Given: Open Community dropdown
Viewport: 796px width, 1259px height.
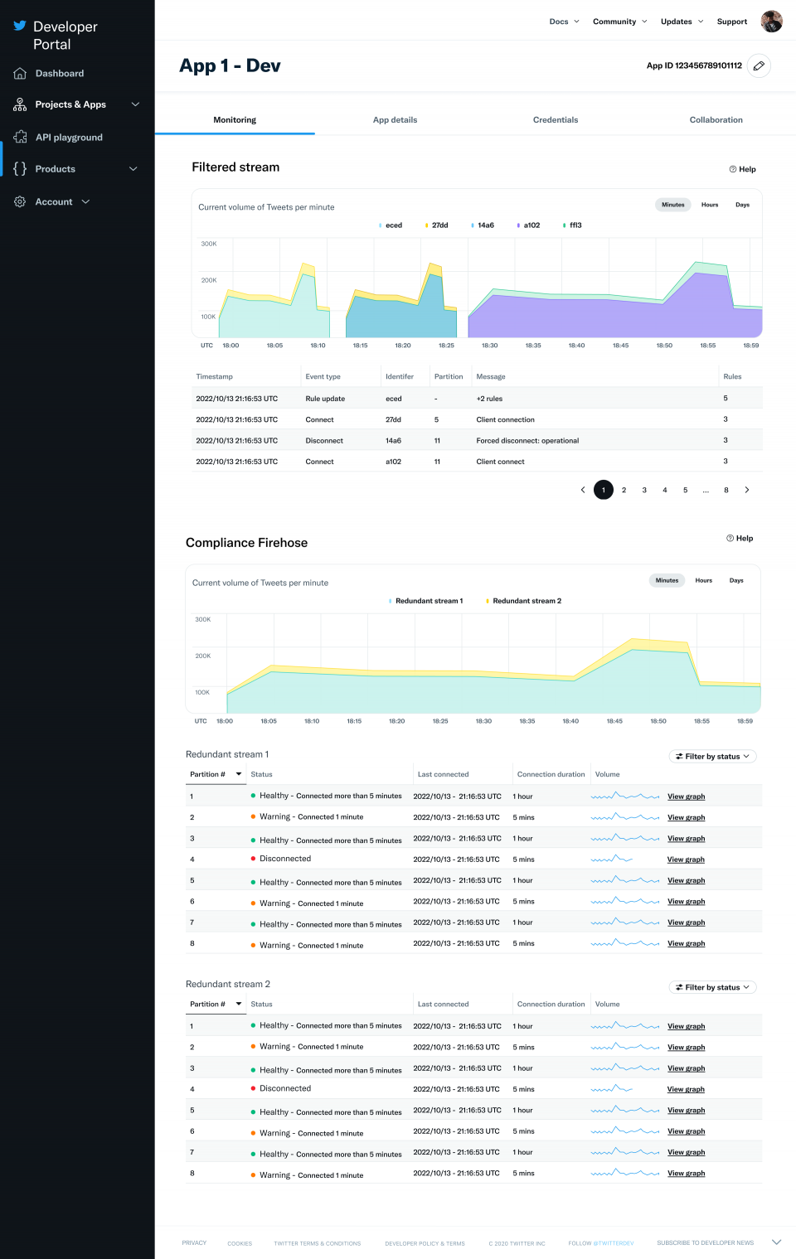Looking at the screenshot, I should (x=620, y=22).
